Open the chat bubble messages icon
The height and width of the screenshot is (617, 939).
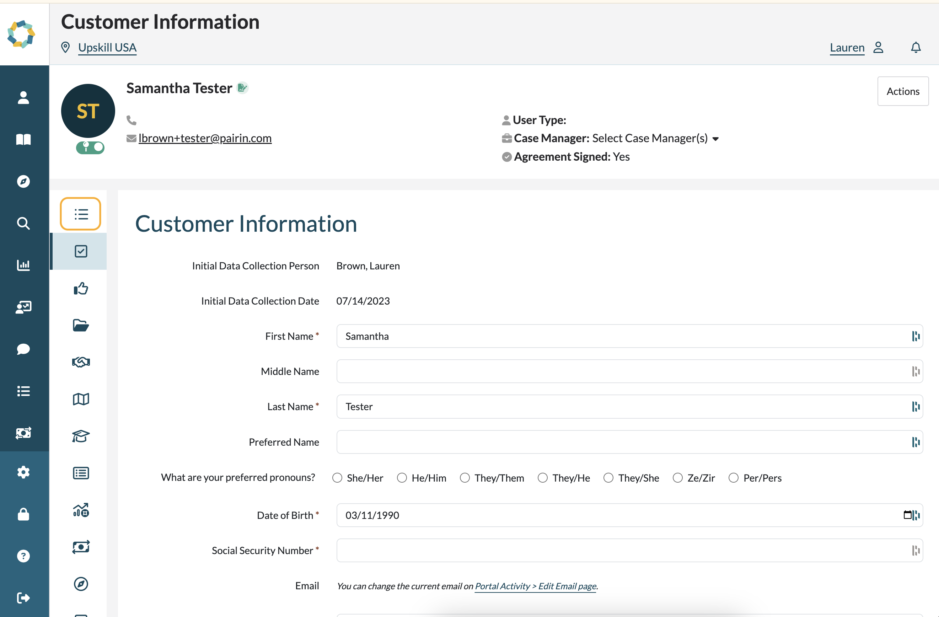click(24, 349)
